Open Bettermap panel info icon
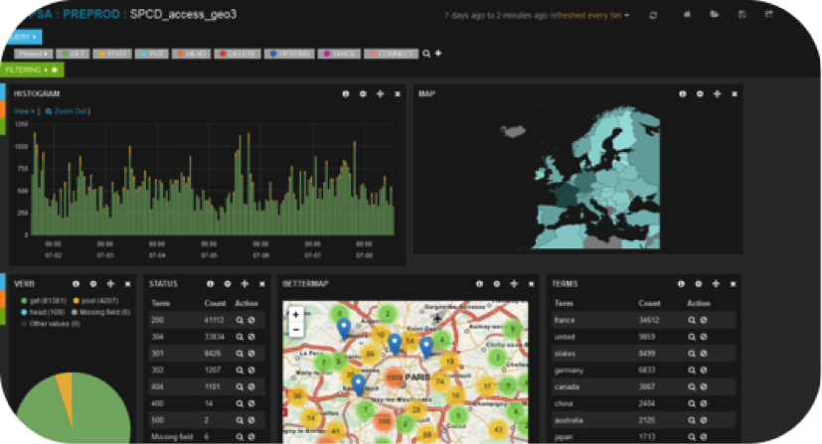The image size is (822, 444). point(479,284)
